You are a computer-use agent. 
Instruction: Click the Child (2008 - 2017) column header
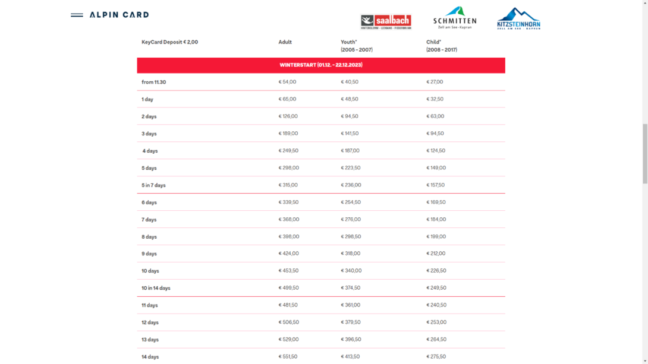point(442,46)
